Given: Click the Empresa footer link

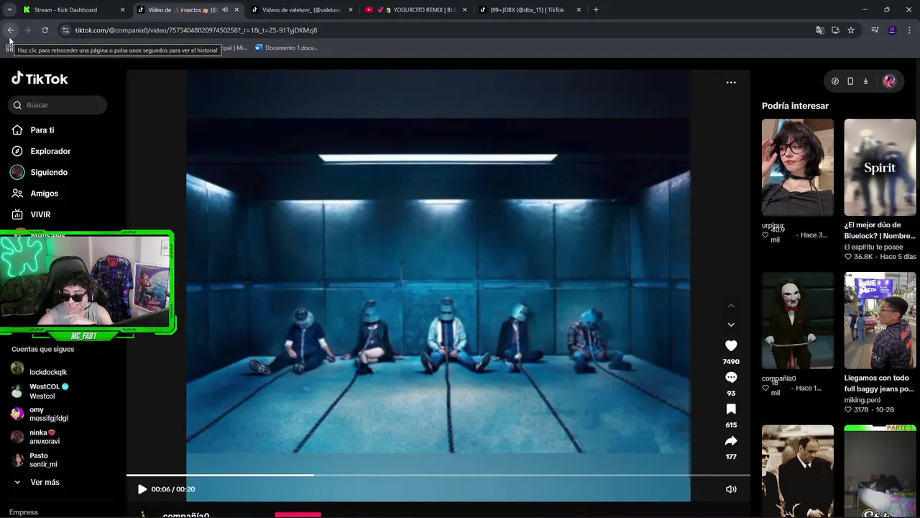Looking at the screenshot, I should (24, 512).
